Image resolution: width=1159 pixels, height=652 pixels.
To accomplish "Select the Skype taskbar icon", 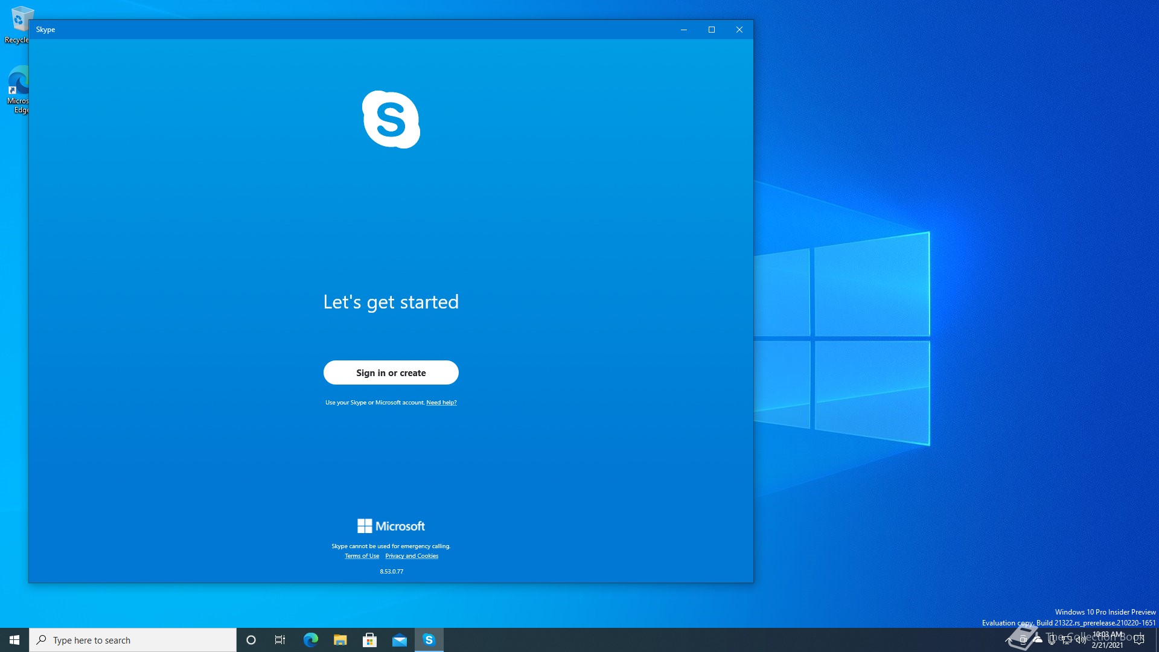I will [x=429, y=640].
